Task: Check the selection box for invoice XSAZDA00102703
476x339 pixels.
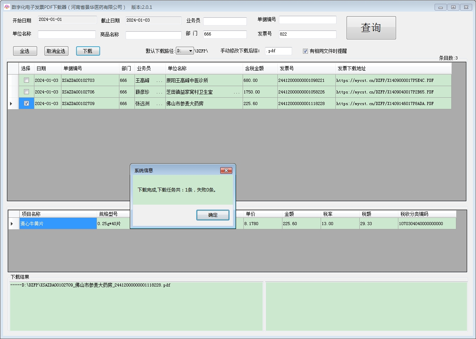Action: click(x=26, y=80)
